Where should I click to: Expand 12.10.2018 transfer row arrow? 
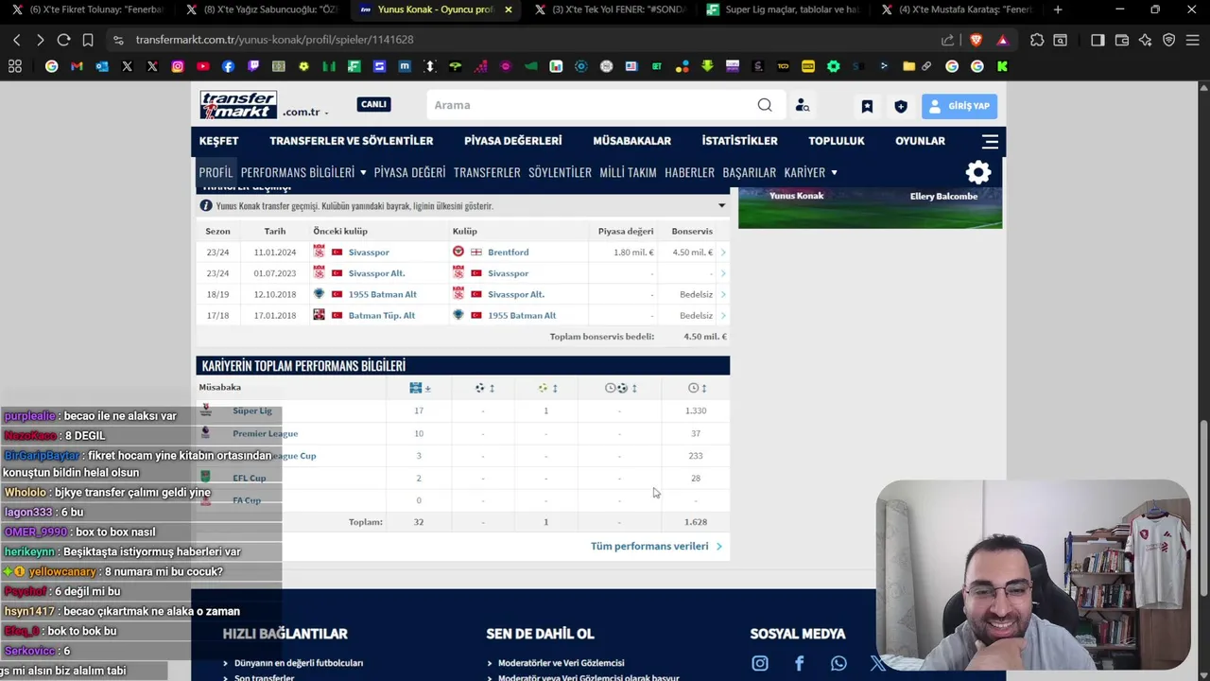coord(723,294)
